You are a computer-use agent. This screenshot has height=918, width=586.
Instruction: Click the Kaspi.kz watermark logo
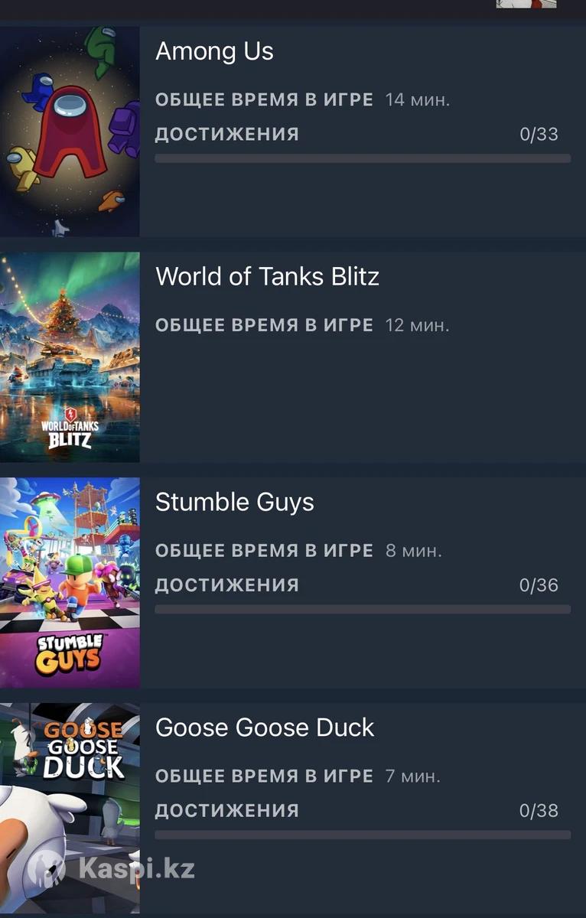tap(112, 869)
